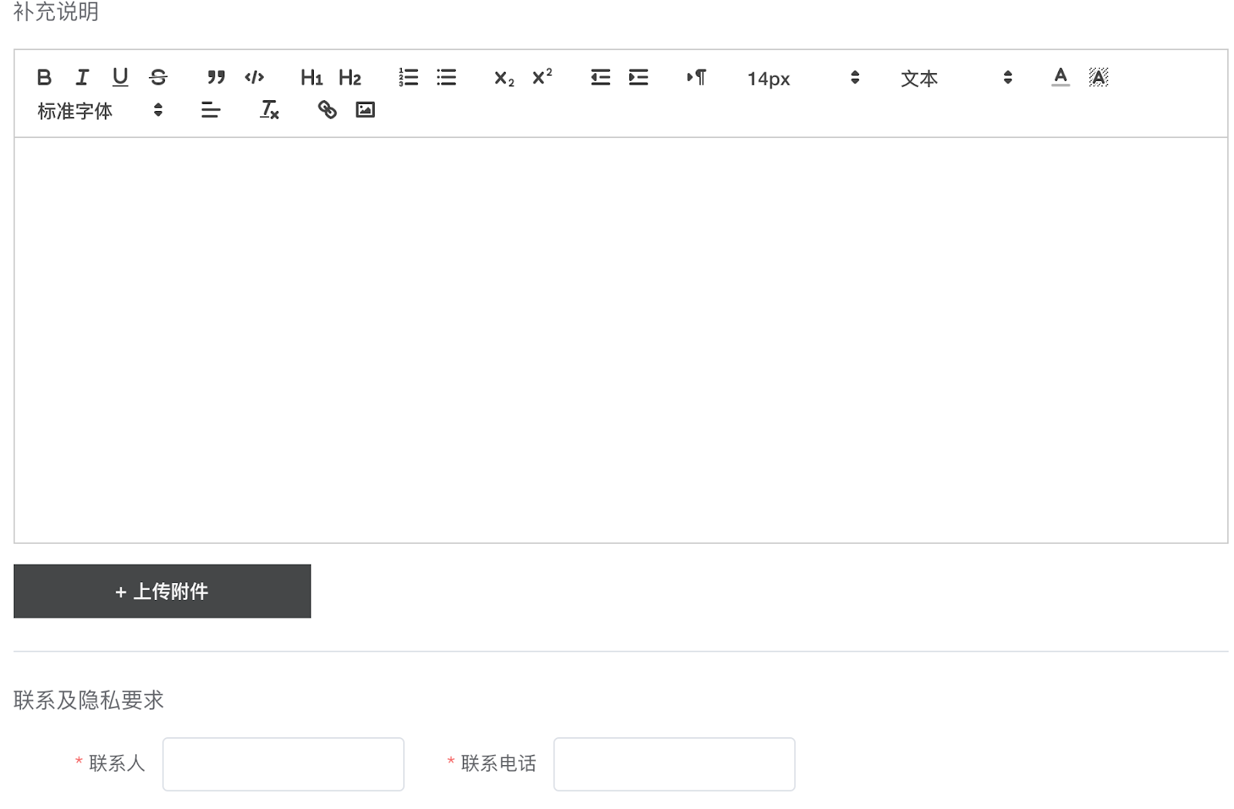Open the 文本 heading style dropdown
This screenshot has height=809, width=1234.
click(956, 78)
